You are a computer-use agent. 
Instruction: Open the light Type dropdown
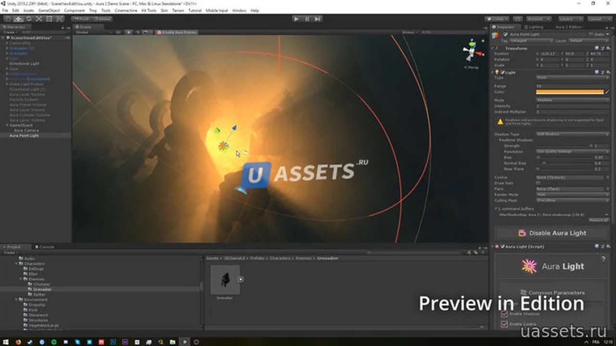tap(573, 77)
